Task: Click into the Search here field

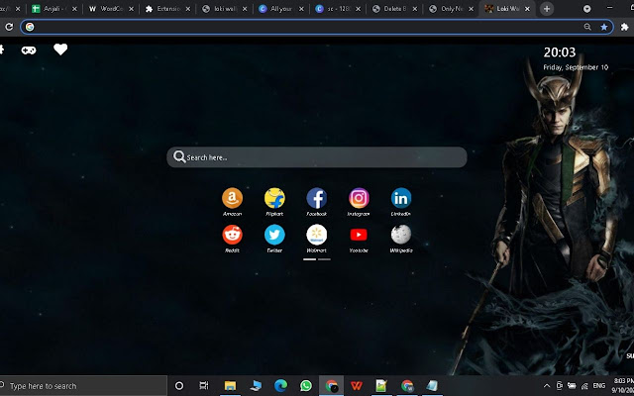Action: pos(317,157)
